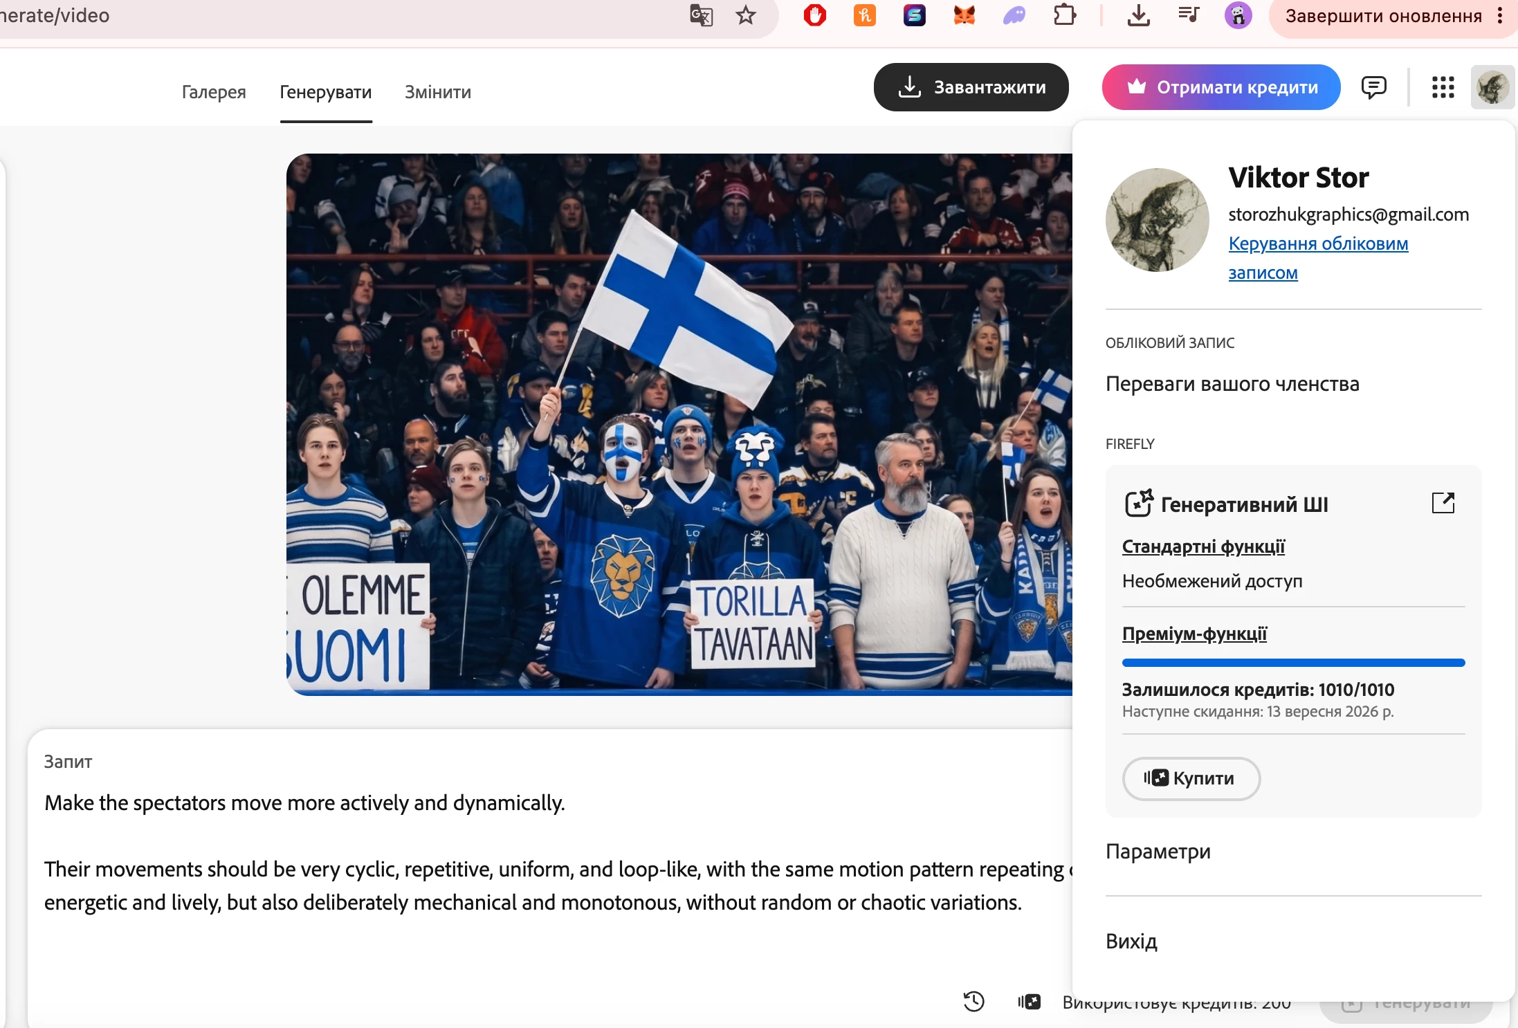Click the Google Translate icon in address bar
Screen dimensions: 1518x1028
701,15
